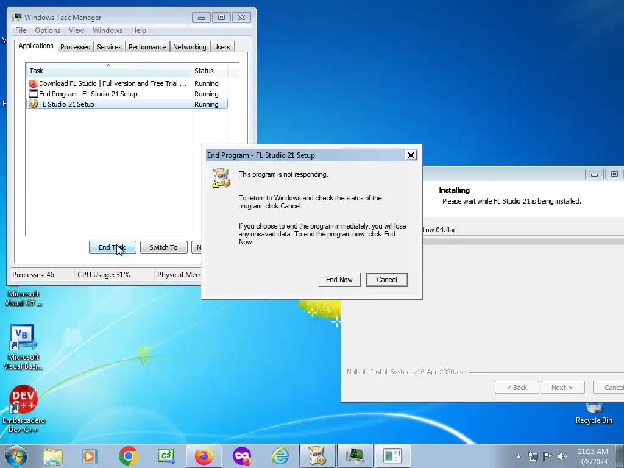The height and width of the screenshot is (468, 624).
Task: Select the Microsoft Visual C# desktop label
Action: [24, 298]
